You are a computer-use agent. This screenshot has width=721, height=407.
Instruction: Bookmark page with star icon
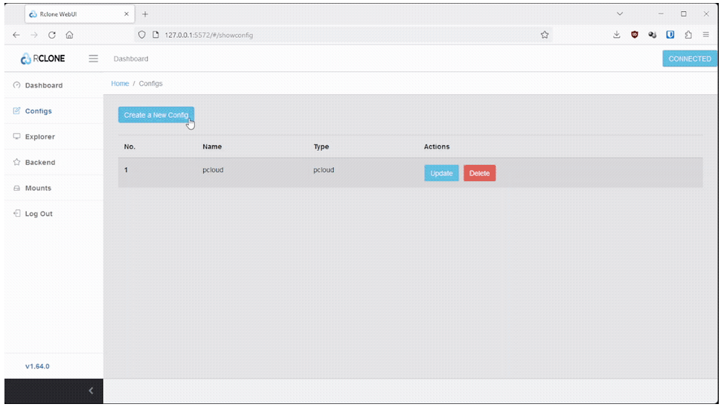click(x=545, y=35)
